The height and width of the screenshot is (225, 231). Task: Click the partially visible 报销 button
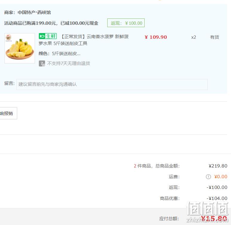click(x=8, y=113)
